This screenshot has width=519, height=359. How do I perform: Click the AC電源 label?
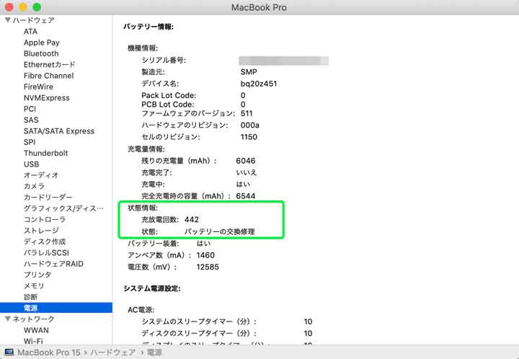pyautogui.click(x=141, y=310)
